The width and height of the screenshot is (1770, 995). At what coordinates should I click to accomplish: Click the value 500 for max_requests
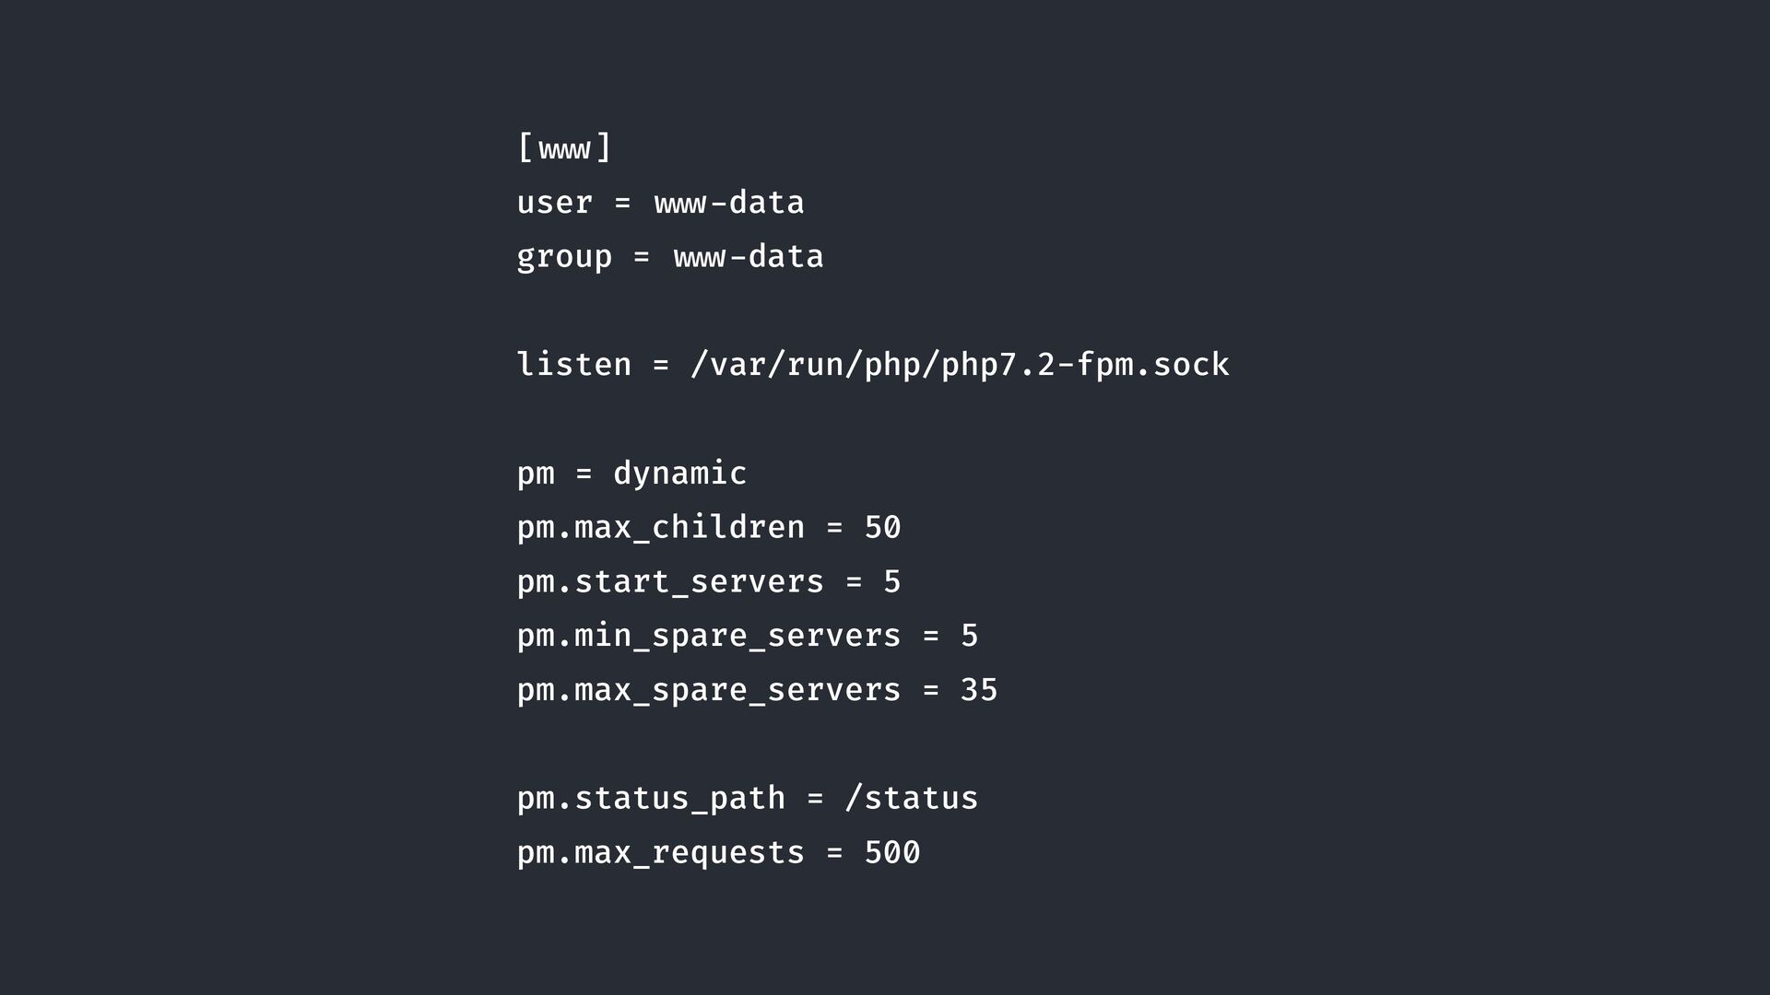[891, 853]
